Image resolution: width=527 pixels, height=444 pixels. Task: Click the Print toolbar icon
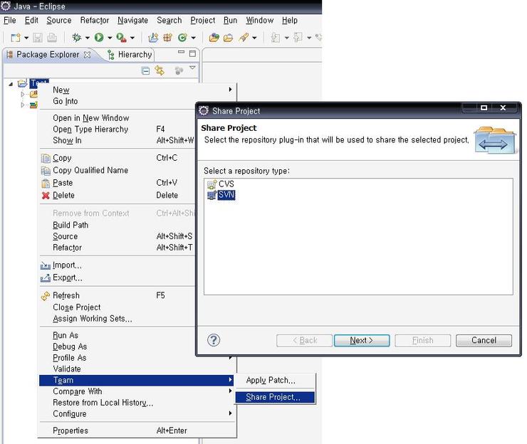click(52, 38)
